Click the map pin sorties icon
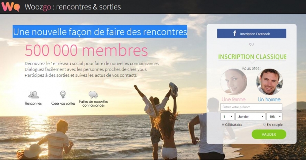 (63, 95)
